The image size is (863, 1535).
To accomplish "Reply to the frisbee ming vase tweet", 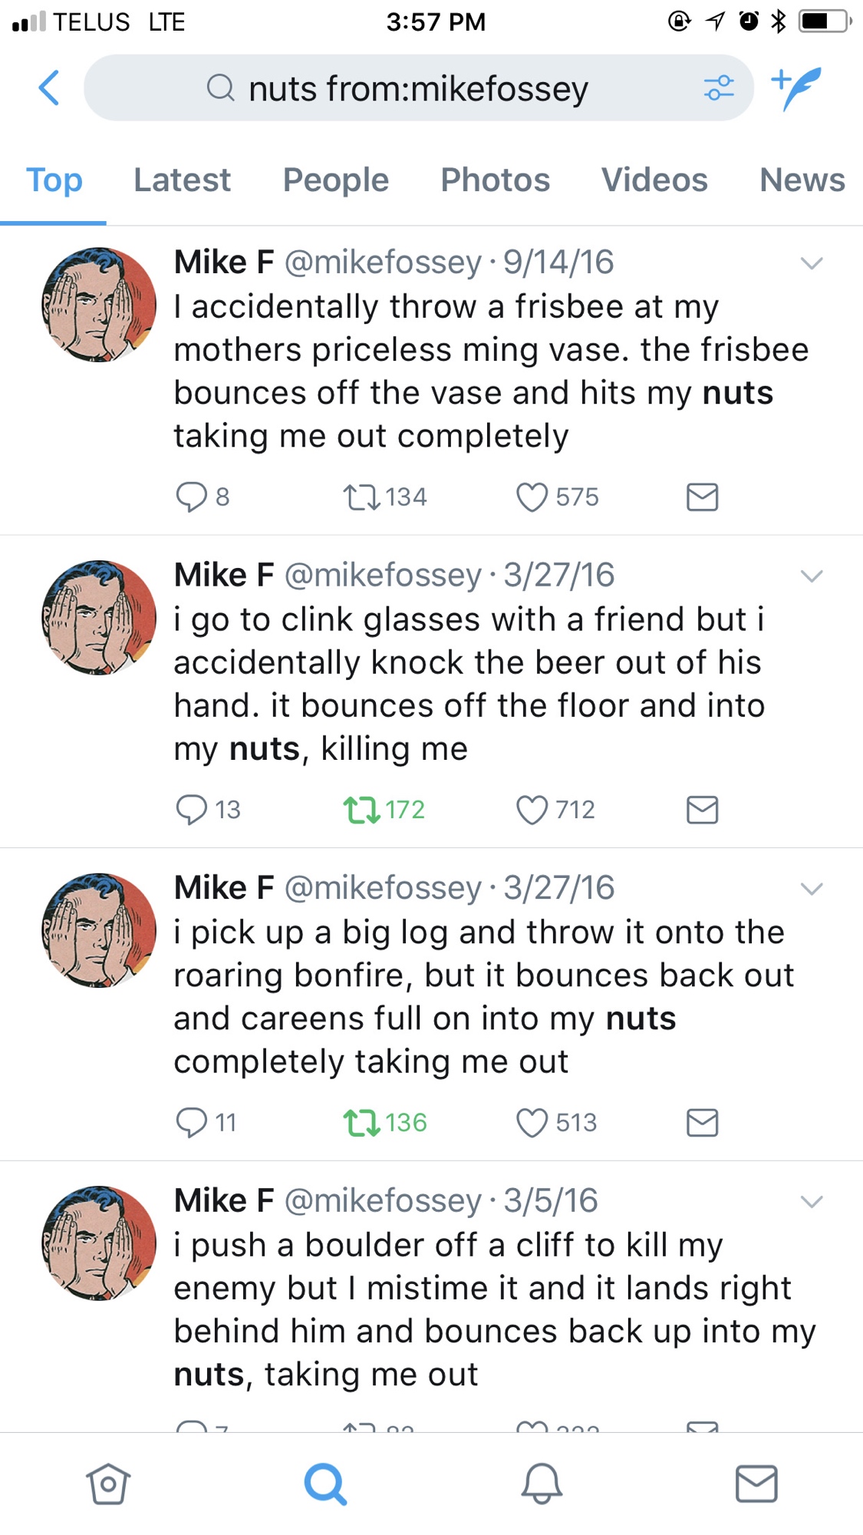I will click(192, 497).
